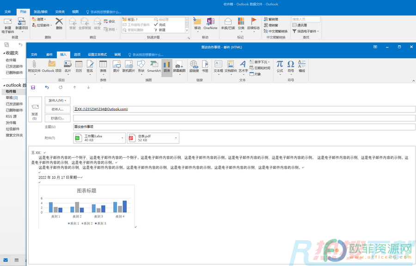
Task: Open Address Book (通讯簿) in Outlook
Action: pyautogui.click(x=300, y=25)
